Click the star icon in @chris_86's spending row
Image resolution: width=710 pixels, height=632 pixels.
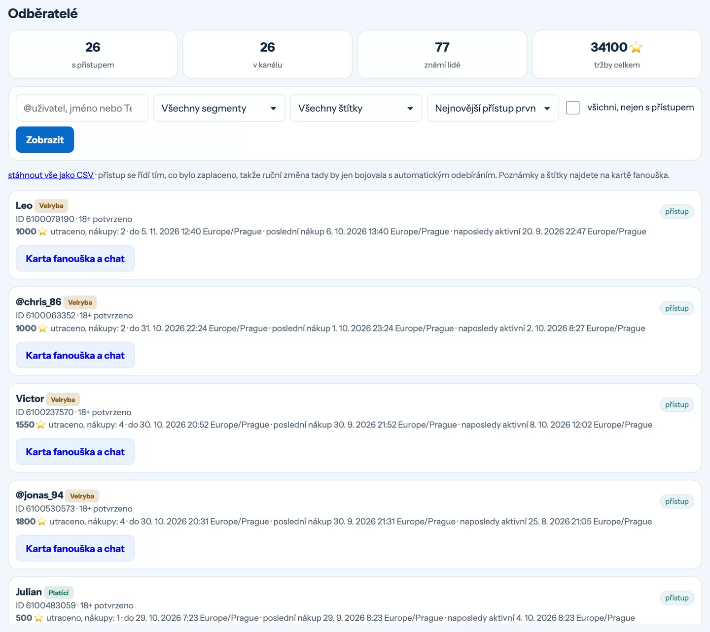pos(42,328)
